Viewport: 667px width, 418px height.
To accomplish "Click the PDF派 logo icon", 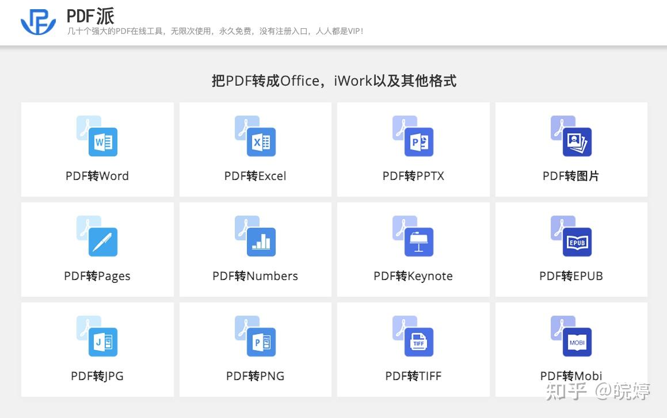I will pos(39,22).
